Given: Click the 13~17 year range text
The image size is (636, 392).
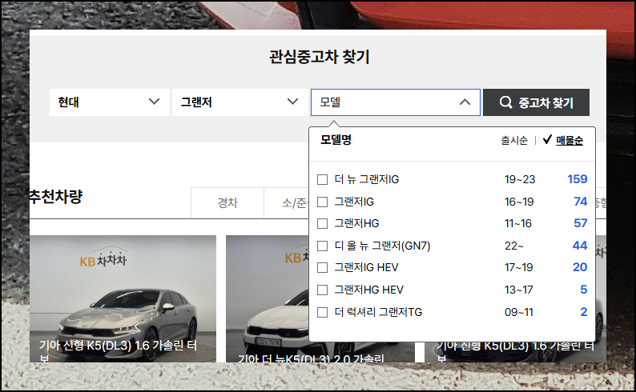Looking at the screenshot, I should coord(519,290).
